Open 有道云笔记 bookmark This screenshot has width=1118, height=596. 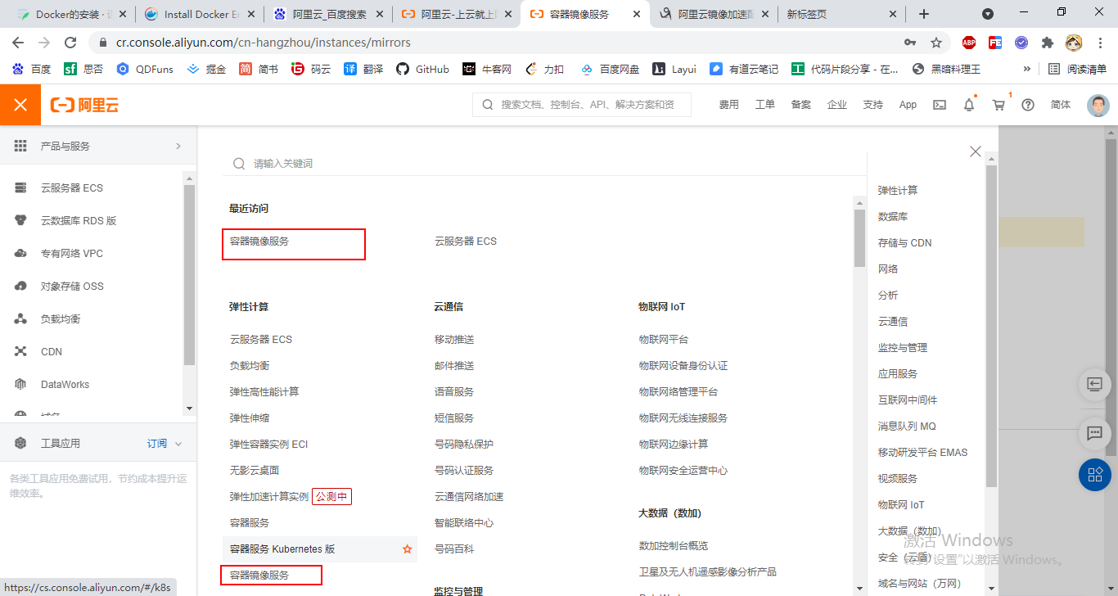tap(744, 70)
